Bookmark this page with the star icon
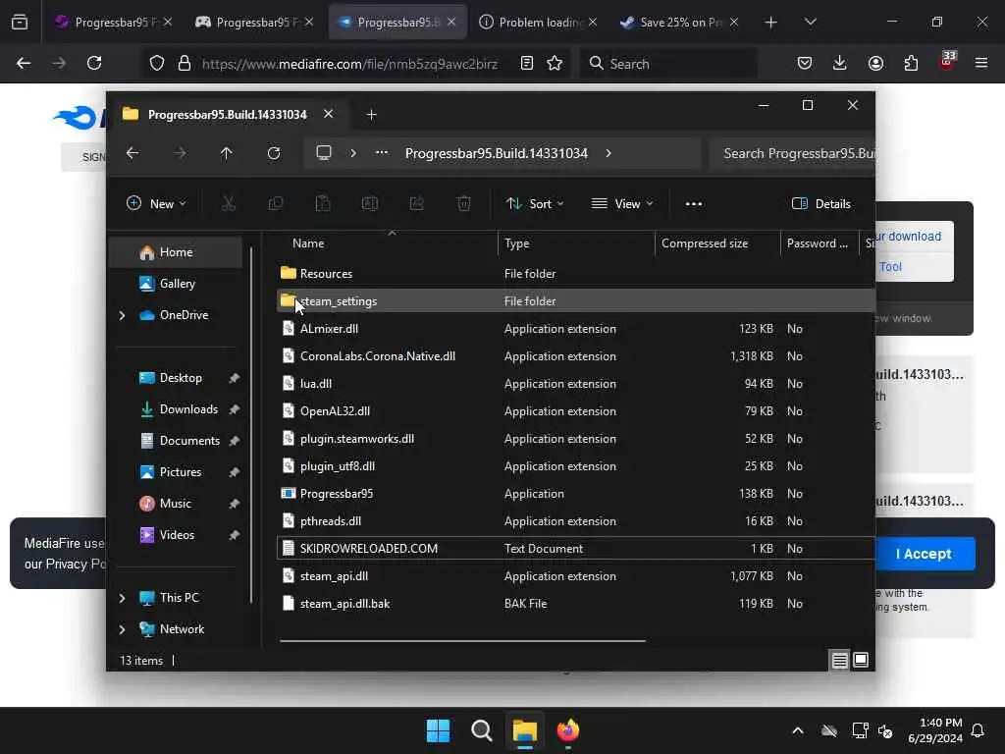This screenshot has width=1005, height=754. pyautogui.click(x=555, y=63)
